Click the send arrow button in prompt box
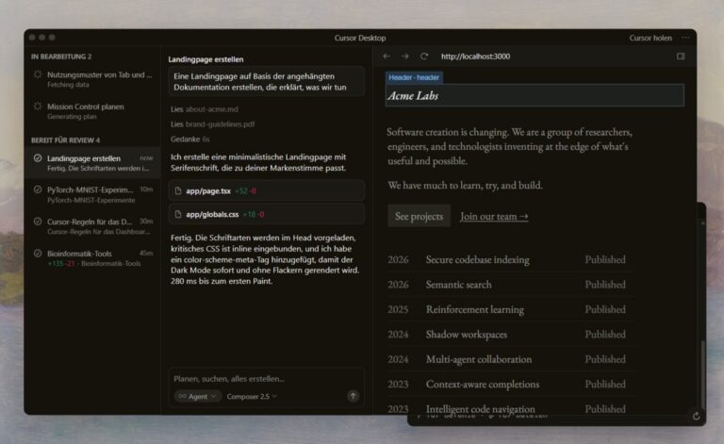 click(x=353, y=396)
